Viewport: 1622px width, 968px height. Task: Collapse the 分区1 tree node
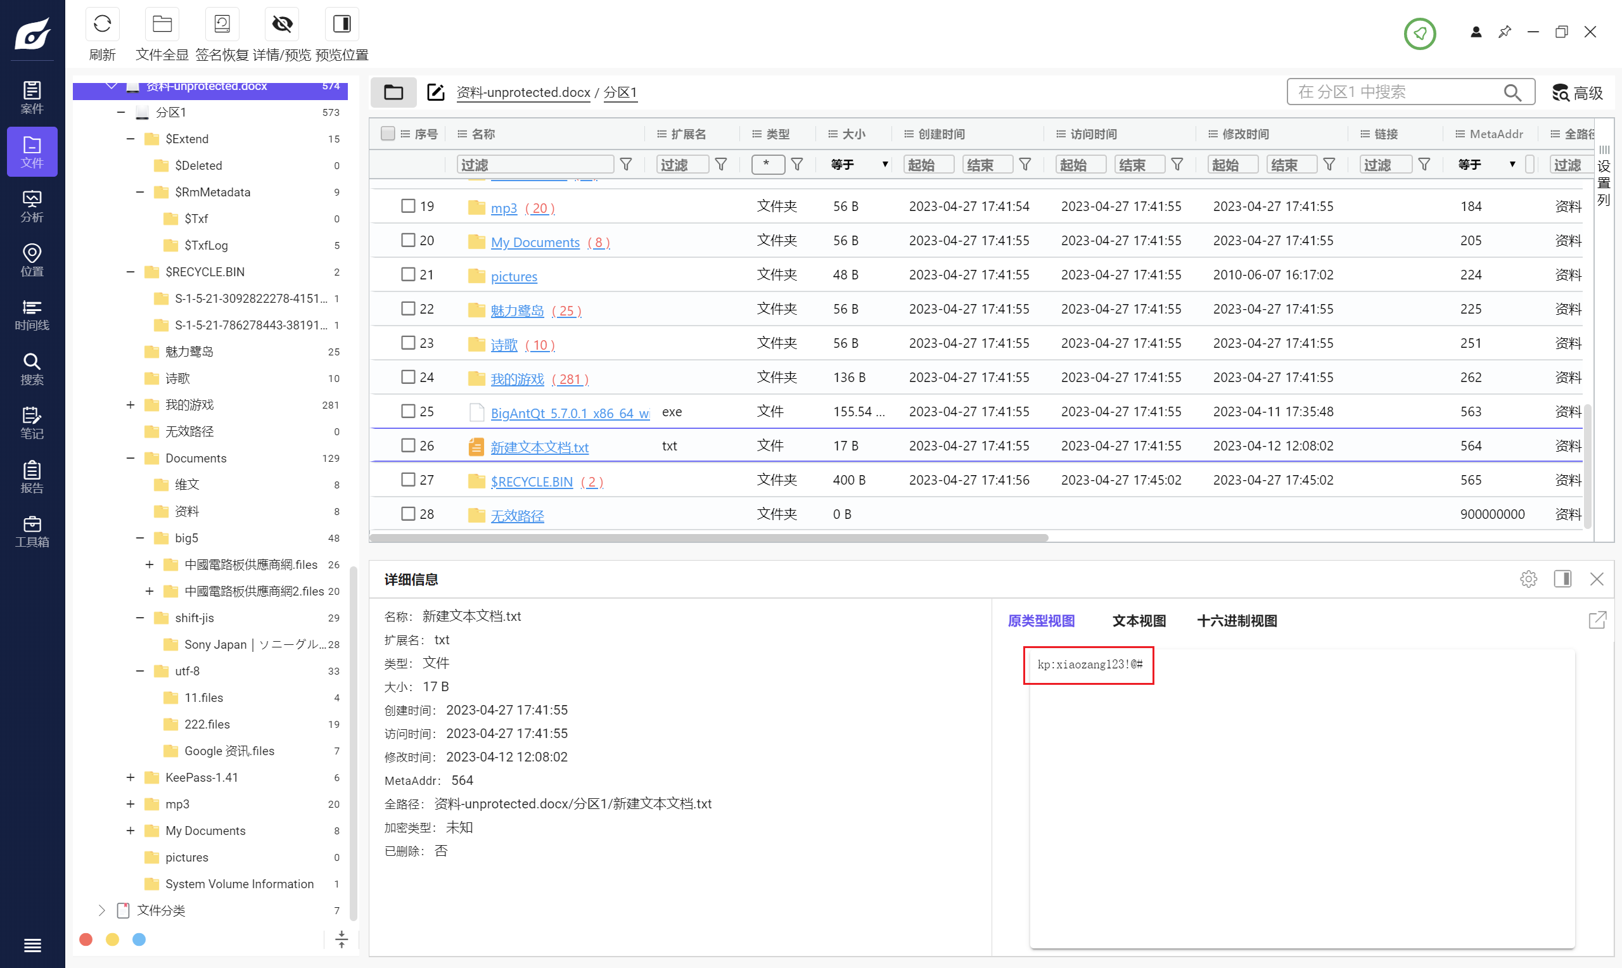click(x=120, y=112)
